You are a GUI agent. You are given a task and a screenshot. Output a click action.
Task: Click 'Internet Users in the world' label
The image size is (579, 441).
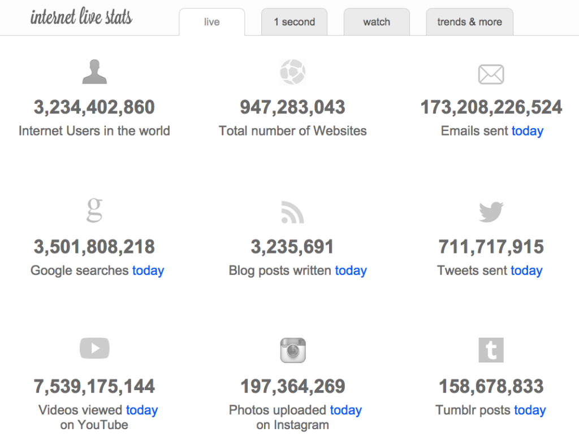click(x=94, y=131)
